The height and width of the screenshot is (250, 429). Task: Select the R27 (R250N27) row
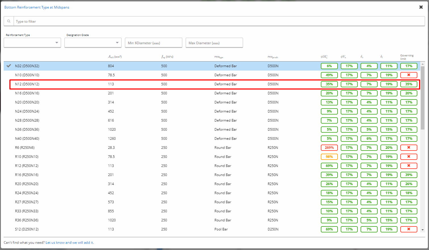[212, 202]
